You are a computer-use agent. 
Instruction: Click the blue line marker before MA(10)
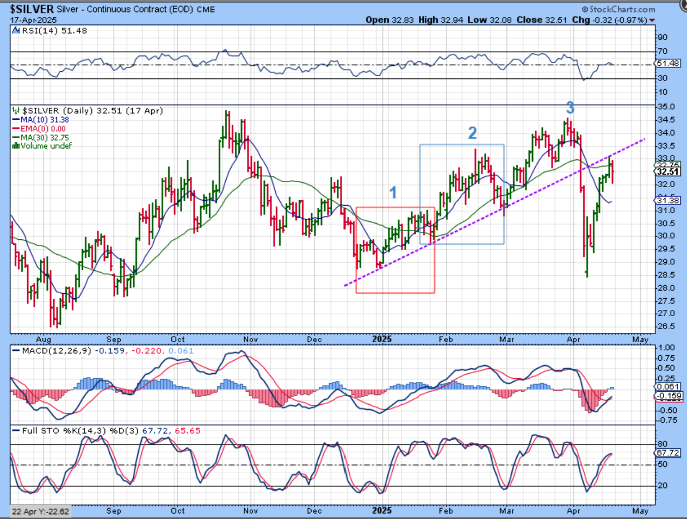pyautogui.click(x=16, y=120)
